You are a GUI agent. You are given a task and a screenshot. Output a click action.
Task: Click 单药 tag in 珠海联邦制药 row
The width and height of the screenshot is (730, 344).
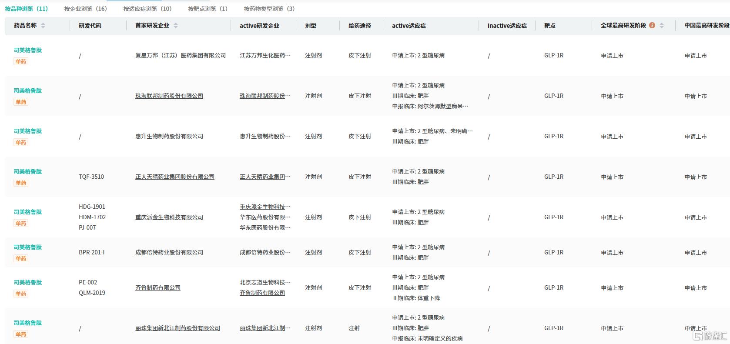21,102
